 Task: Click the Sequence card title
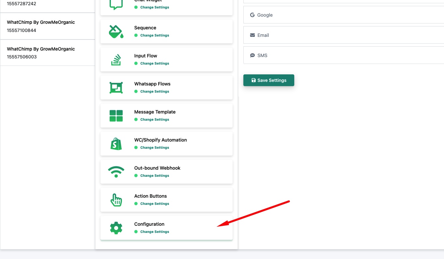click(x=145, y=28)
